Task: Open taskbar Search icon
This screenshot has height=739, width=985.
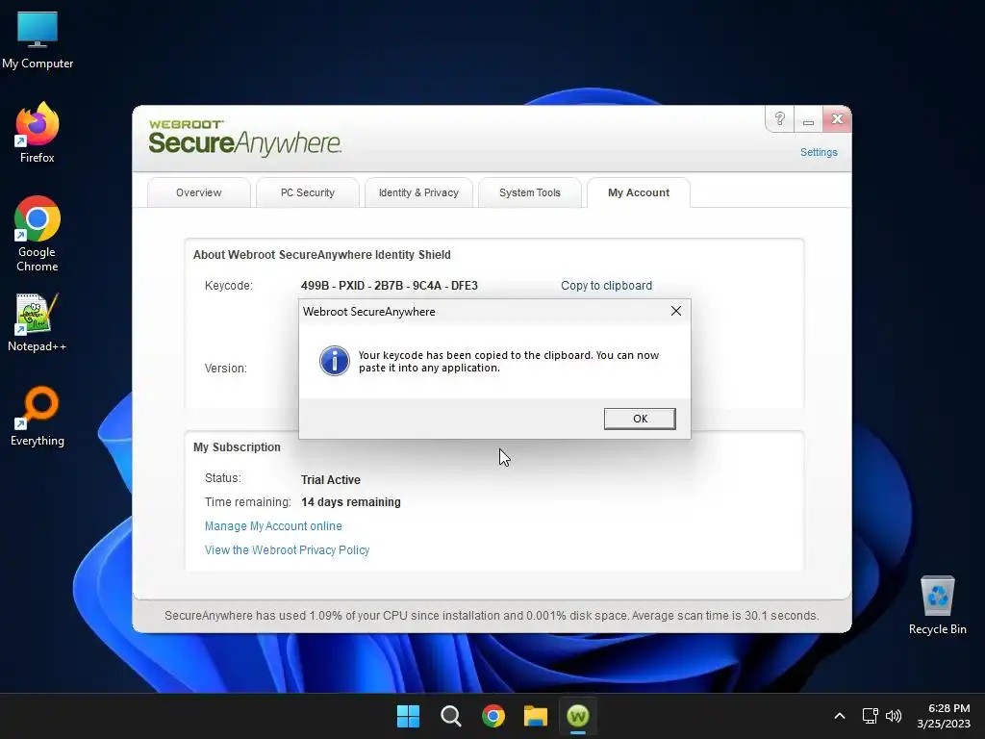Action: pos(450,716)
